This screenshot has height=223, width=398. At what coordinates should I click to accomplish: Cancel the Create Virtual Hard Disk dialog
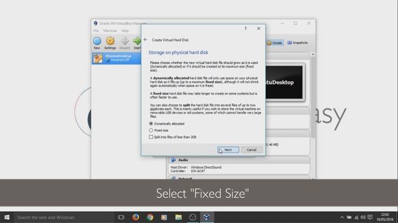pyautogui.click(x=251, y=150)
